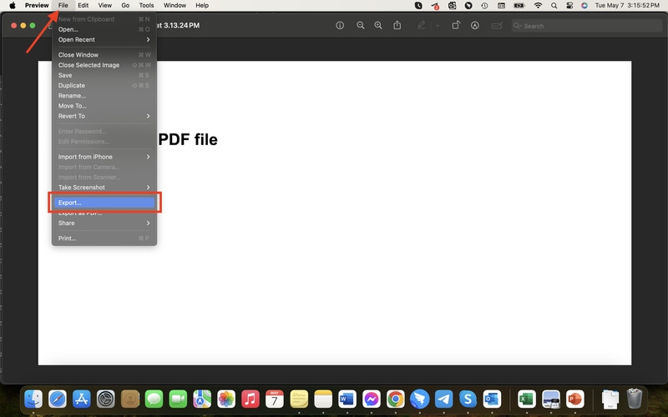Select Close Window menu item
The image size is (668, 417).
click(104, 55)
